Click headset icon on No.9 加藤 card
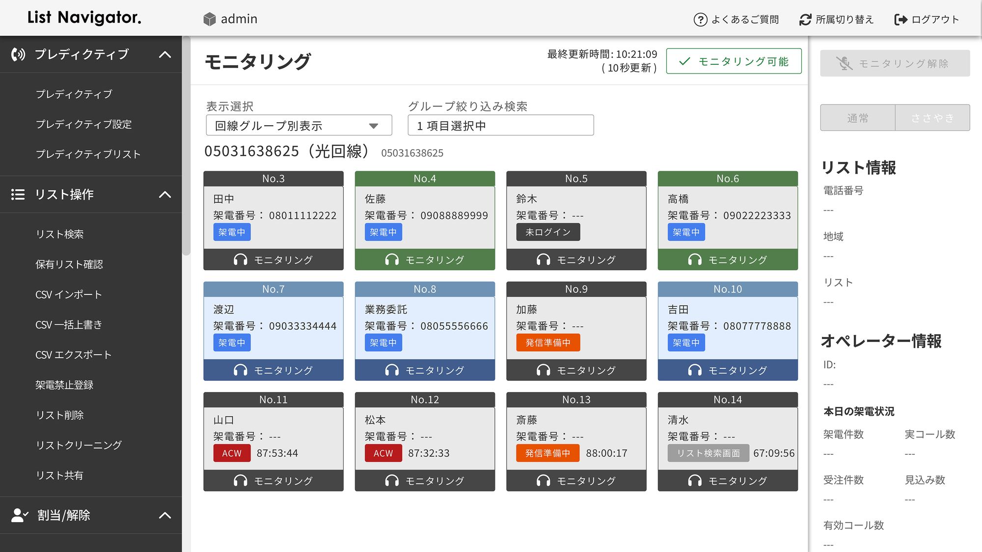982x552 pixels. tap(544, 370)
